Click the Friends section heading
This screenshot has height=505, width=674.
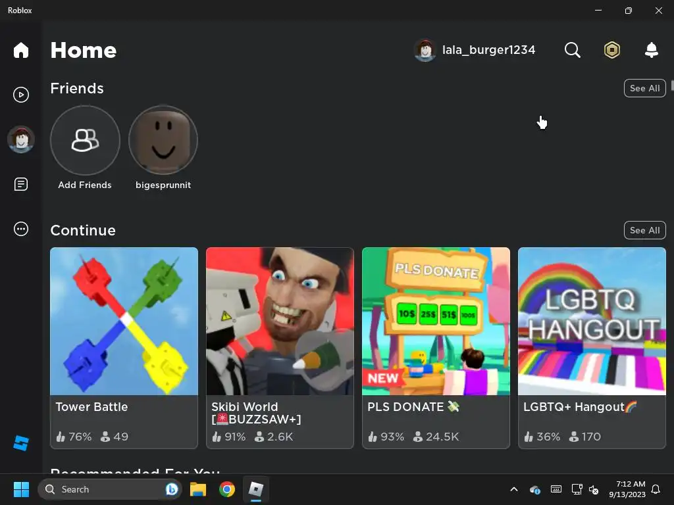77,88
